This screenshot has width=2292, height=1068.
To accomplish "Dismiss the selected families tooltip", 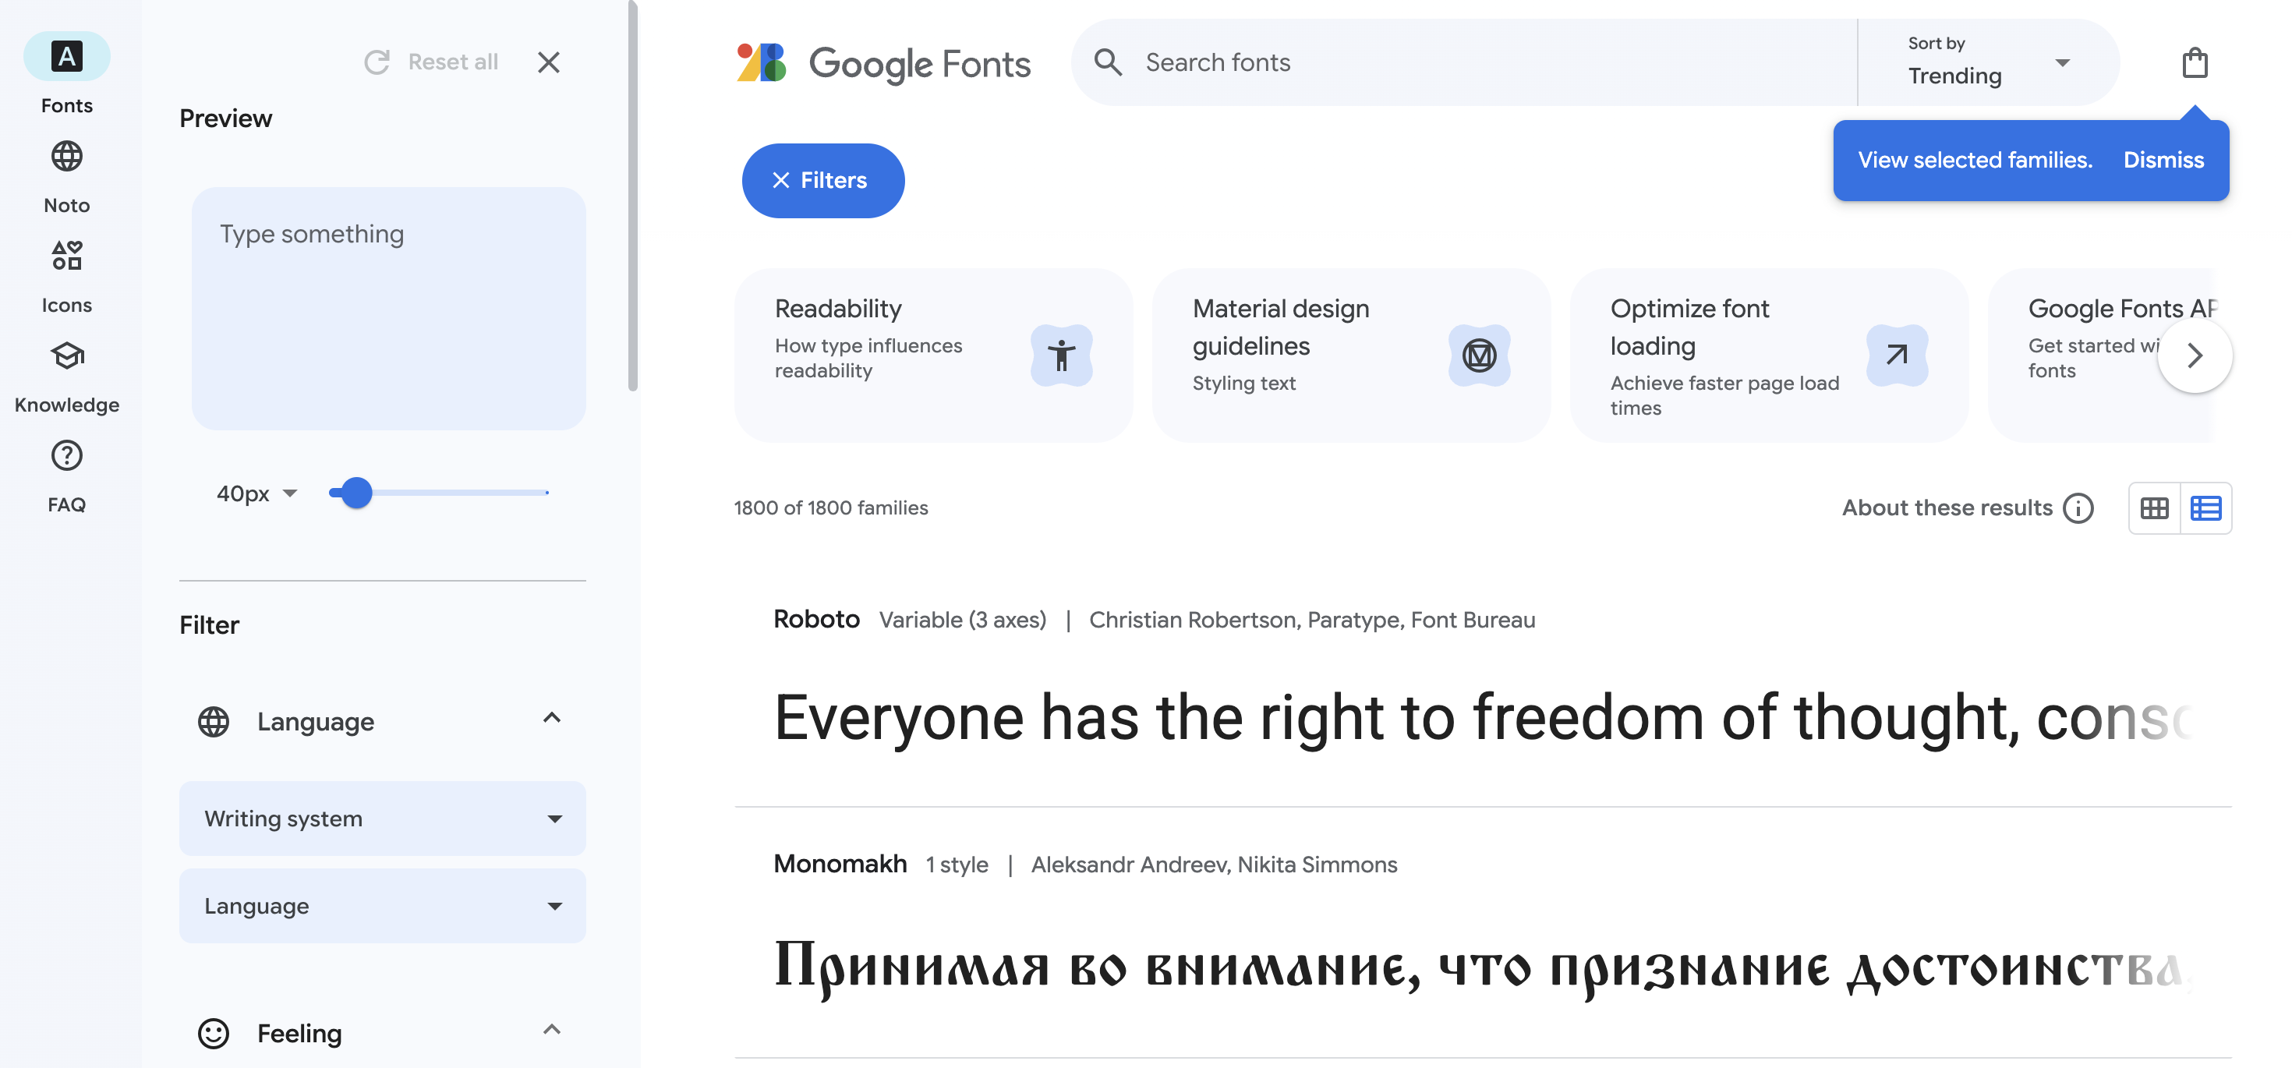I will pos(2163,161).
